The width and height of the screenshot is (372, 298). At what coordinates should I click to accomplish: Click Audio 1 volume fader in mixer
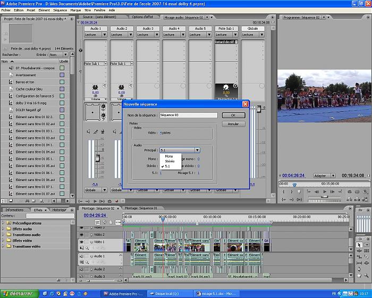(97, 158)
